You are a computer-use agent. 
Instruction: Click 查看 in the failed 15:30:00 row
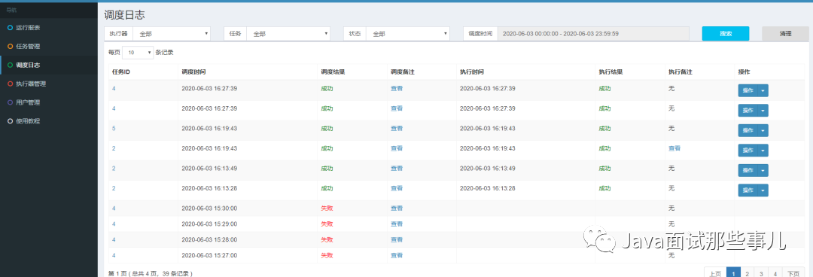pyautogui.click(x=397, y=208)
